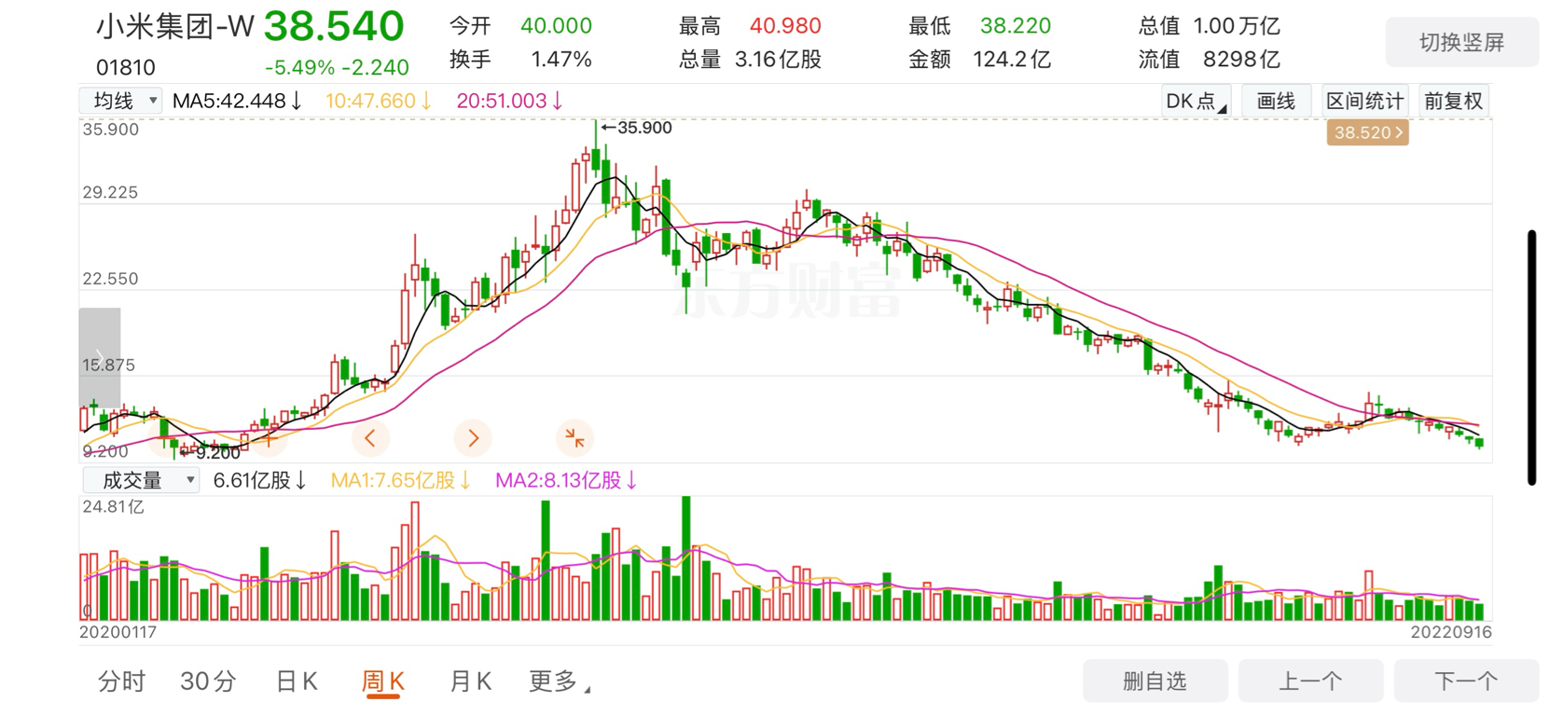Tap the ←35.900 peak price annotation
The image size is (1550, 716).
coord(636,128)
